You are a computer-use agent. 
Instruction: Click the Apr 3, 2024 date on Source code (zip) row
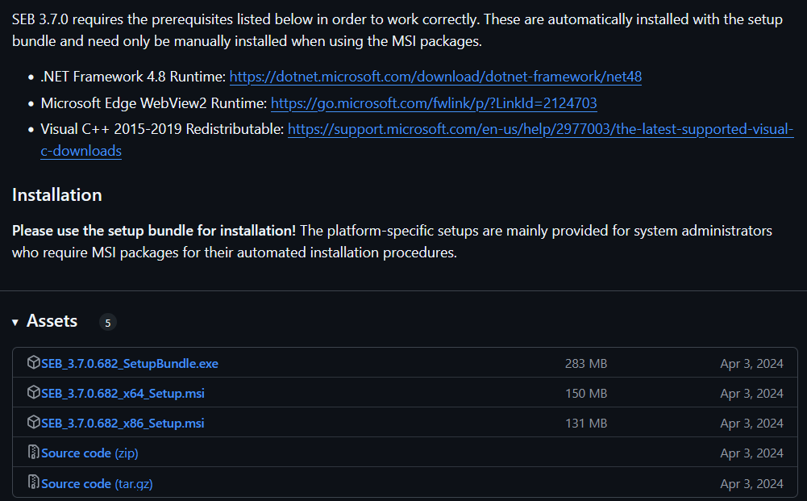coord(752,453)
